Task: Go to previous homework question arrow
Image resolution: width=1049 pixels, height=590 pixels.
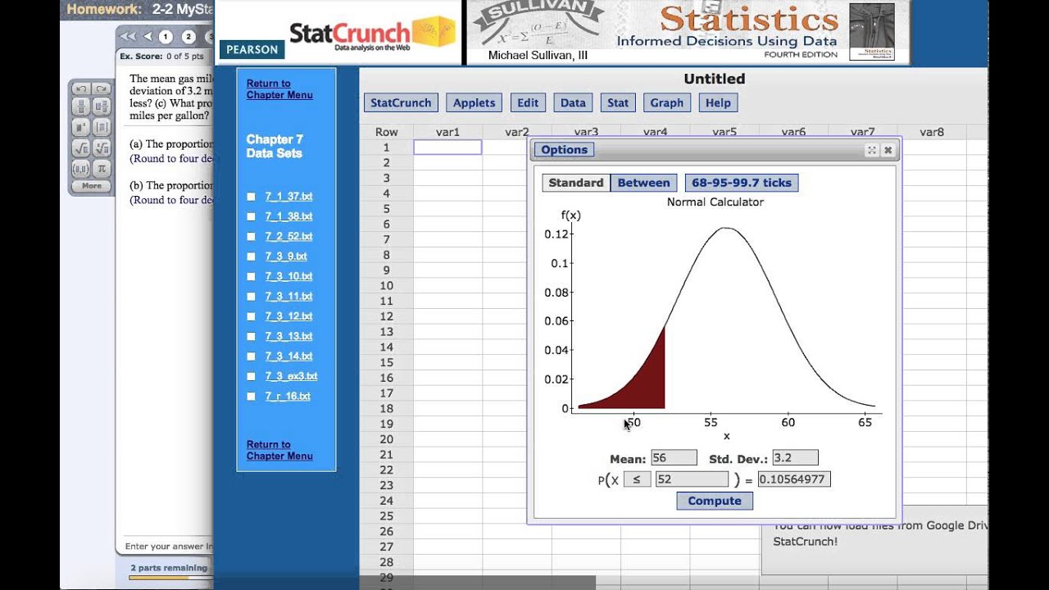Action: [148, 36]
